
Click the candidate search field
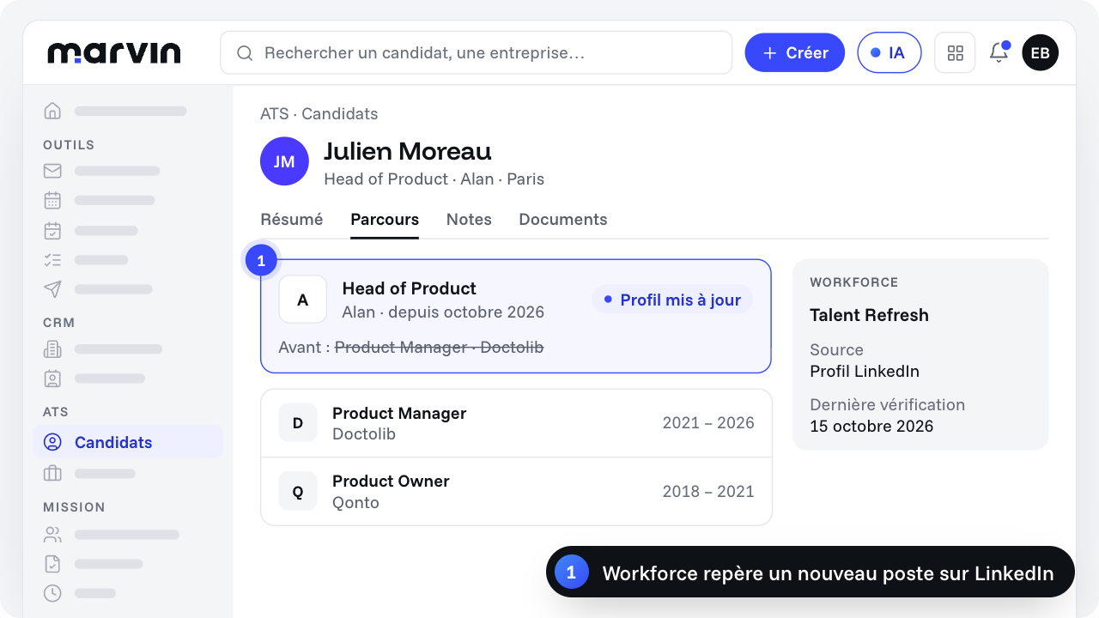[x=476, y=52]
